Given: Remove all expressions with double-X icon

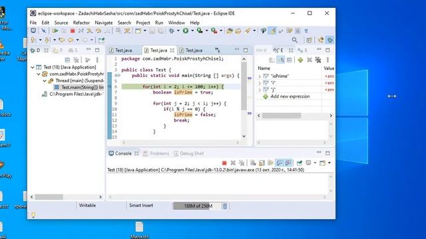Looking at the screenshot, I should point(318,60).
